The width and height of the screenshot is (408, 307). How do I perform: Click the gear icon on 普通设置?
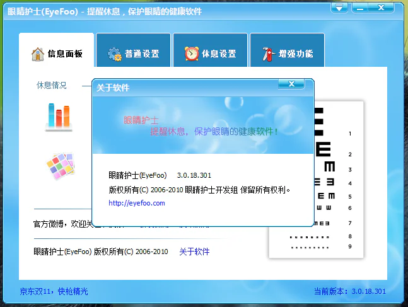(x=115, y=54)
